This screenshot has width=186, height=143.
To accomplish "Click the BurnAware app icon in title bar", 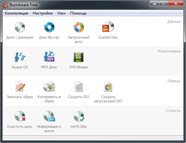I will click(5, 5).
